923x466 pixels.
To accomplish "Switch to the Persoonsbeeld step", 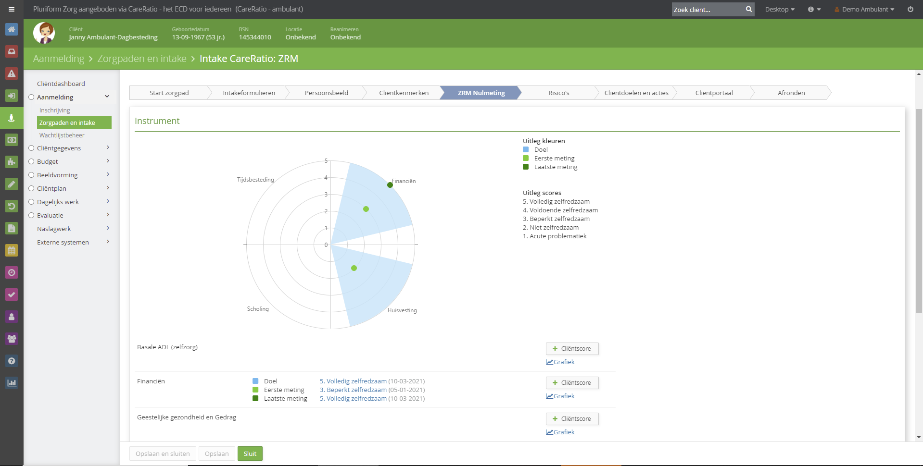I will pyautogui.click(x=326, y=93).
